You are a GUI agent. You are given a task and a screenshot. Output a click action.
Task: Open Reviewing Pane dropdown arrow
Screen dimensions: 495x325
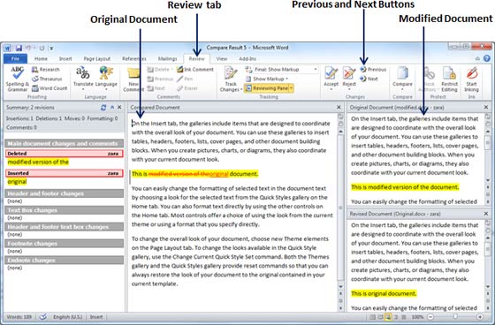click(291, 88)
